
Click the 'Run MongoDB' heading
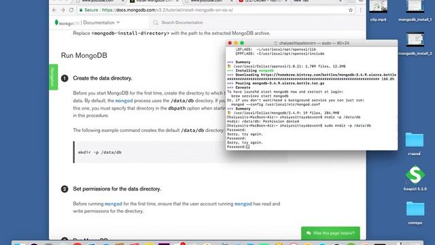point(84,55)
